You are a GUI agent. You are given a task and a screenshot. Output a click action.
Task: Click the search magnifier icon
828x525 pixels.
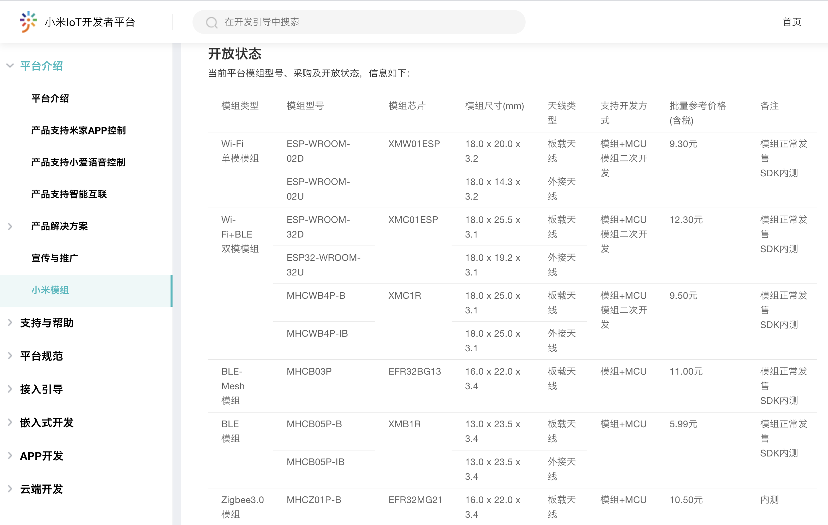(x=211, y=23)
